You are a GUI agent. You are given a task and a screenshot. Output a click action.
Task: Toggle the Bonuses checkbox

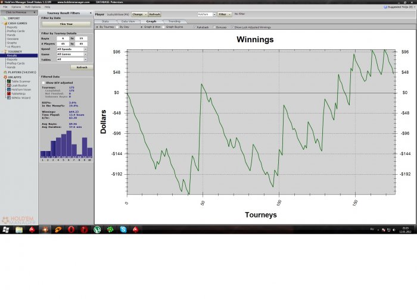(x=214, y=27)
